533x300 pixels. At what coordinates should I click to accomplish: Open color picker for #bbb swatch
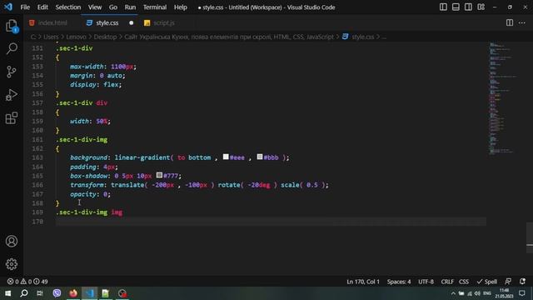[x=260, y=157]
